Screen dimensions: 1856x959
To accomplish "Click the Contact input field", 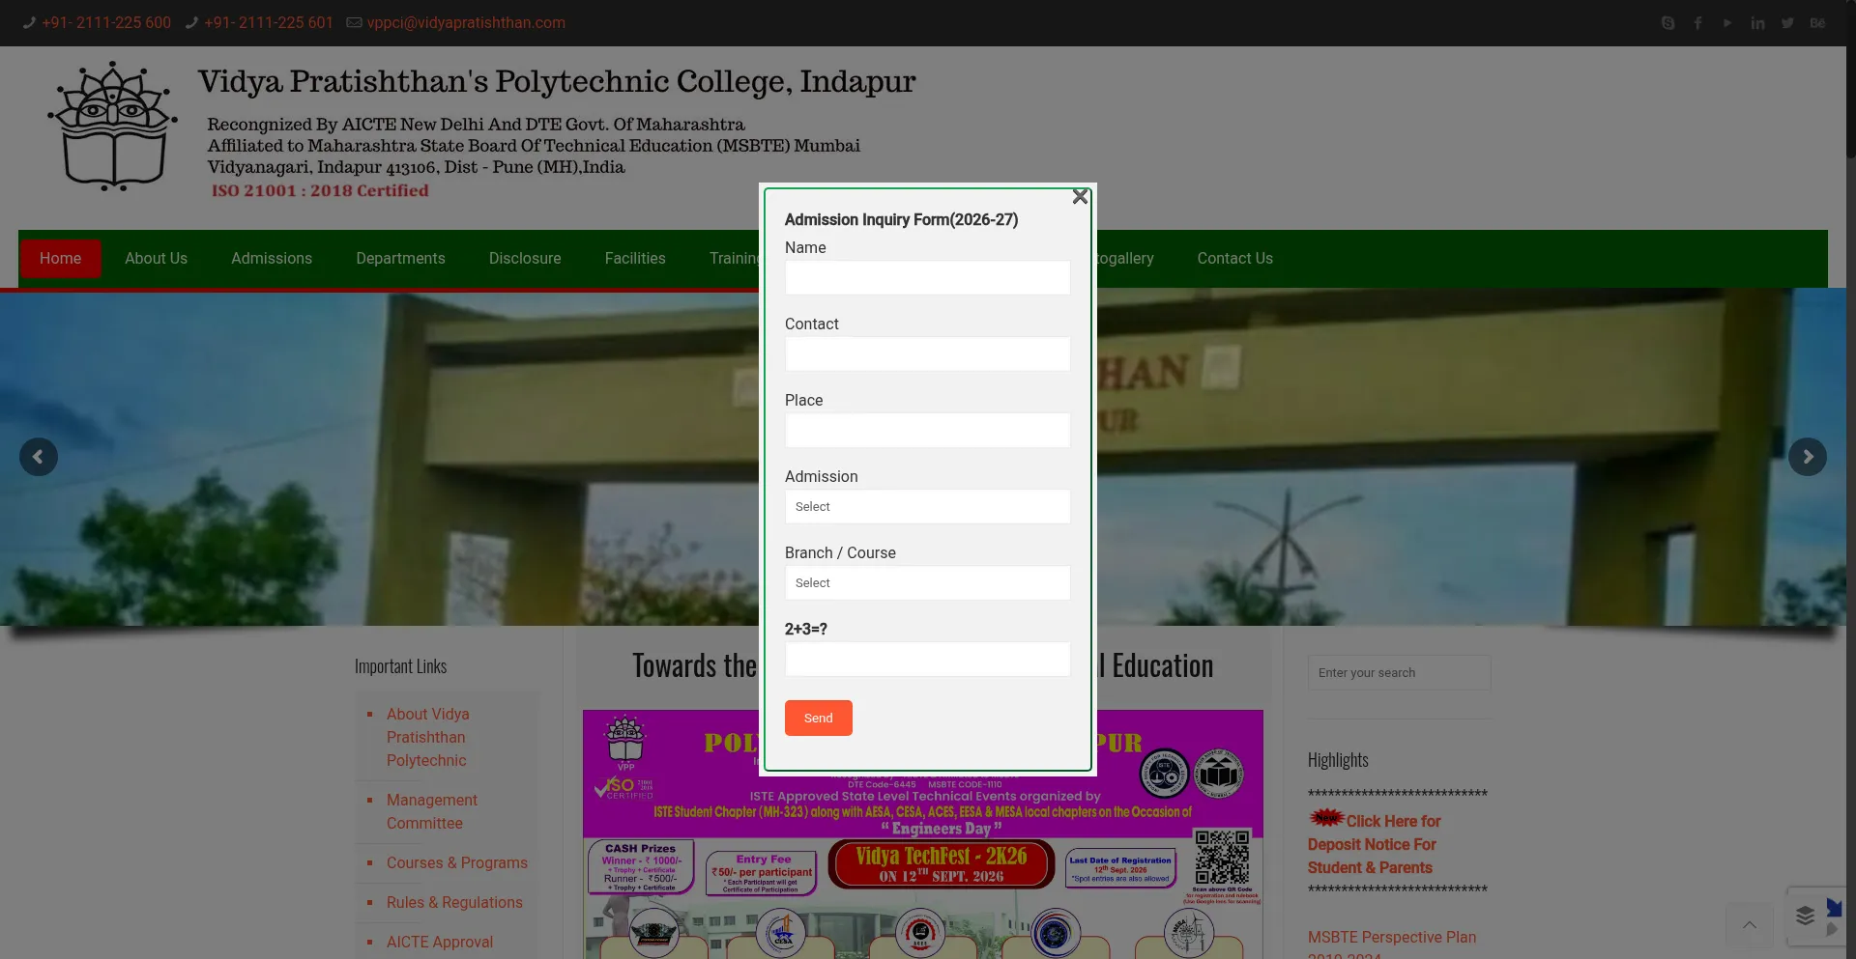I will point(927,353).
